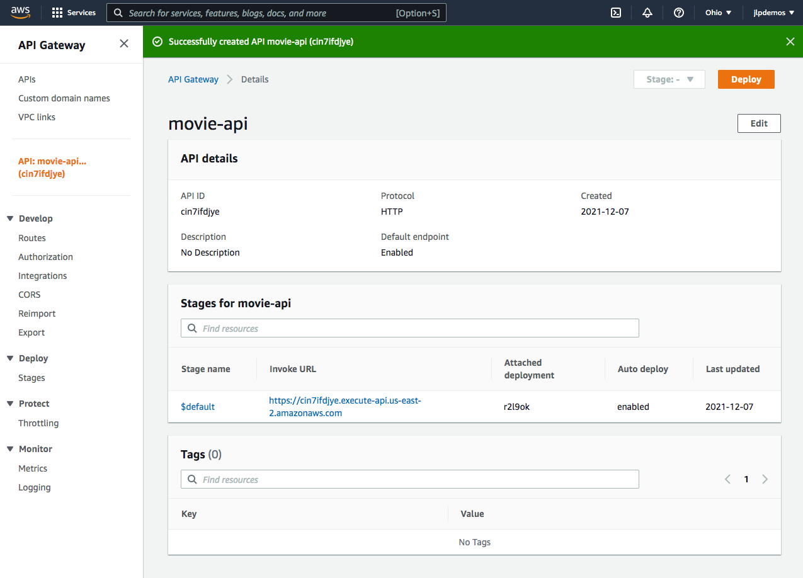This screenshot has height=578, width=803.
Task: Click the Protocol value HTTP
Action: click(392, 212)
